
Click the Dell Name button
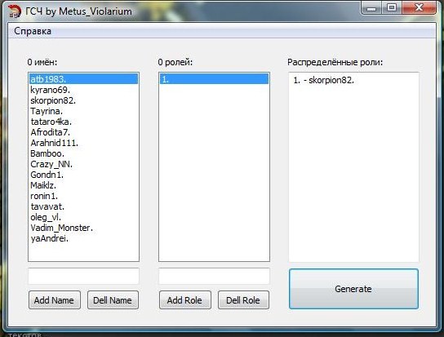coord(113,300)
